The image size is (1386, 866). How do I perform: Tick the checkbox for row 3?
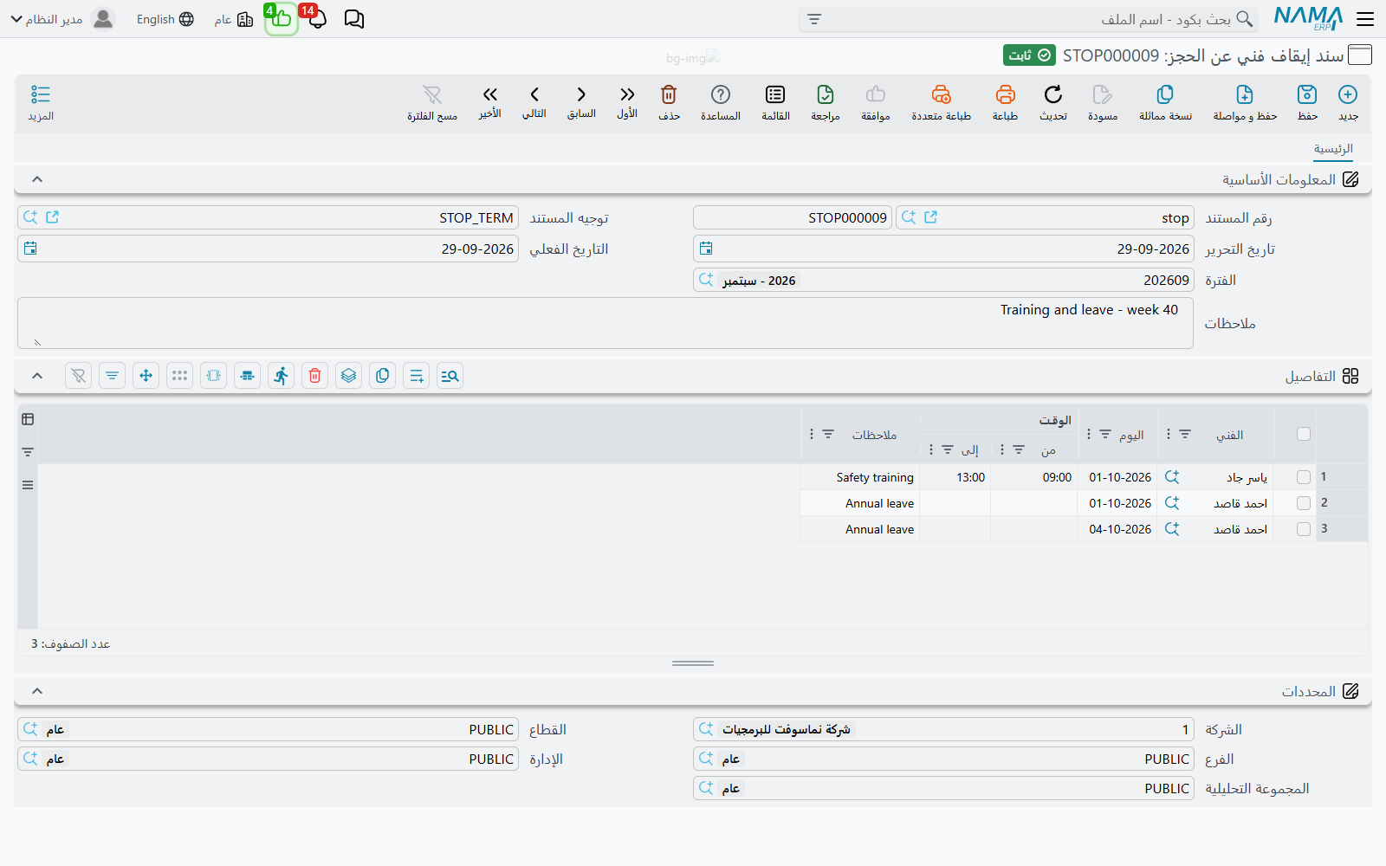point(1304,529)
